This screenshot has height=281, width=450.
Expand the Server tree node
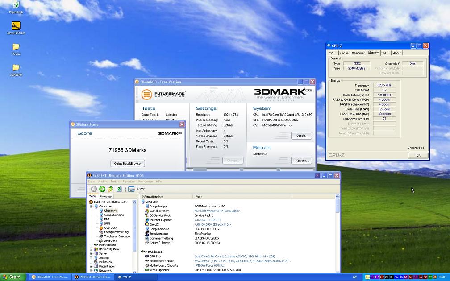pos(91,253)
